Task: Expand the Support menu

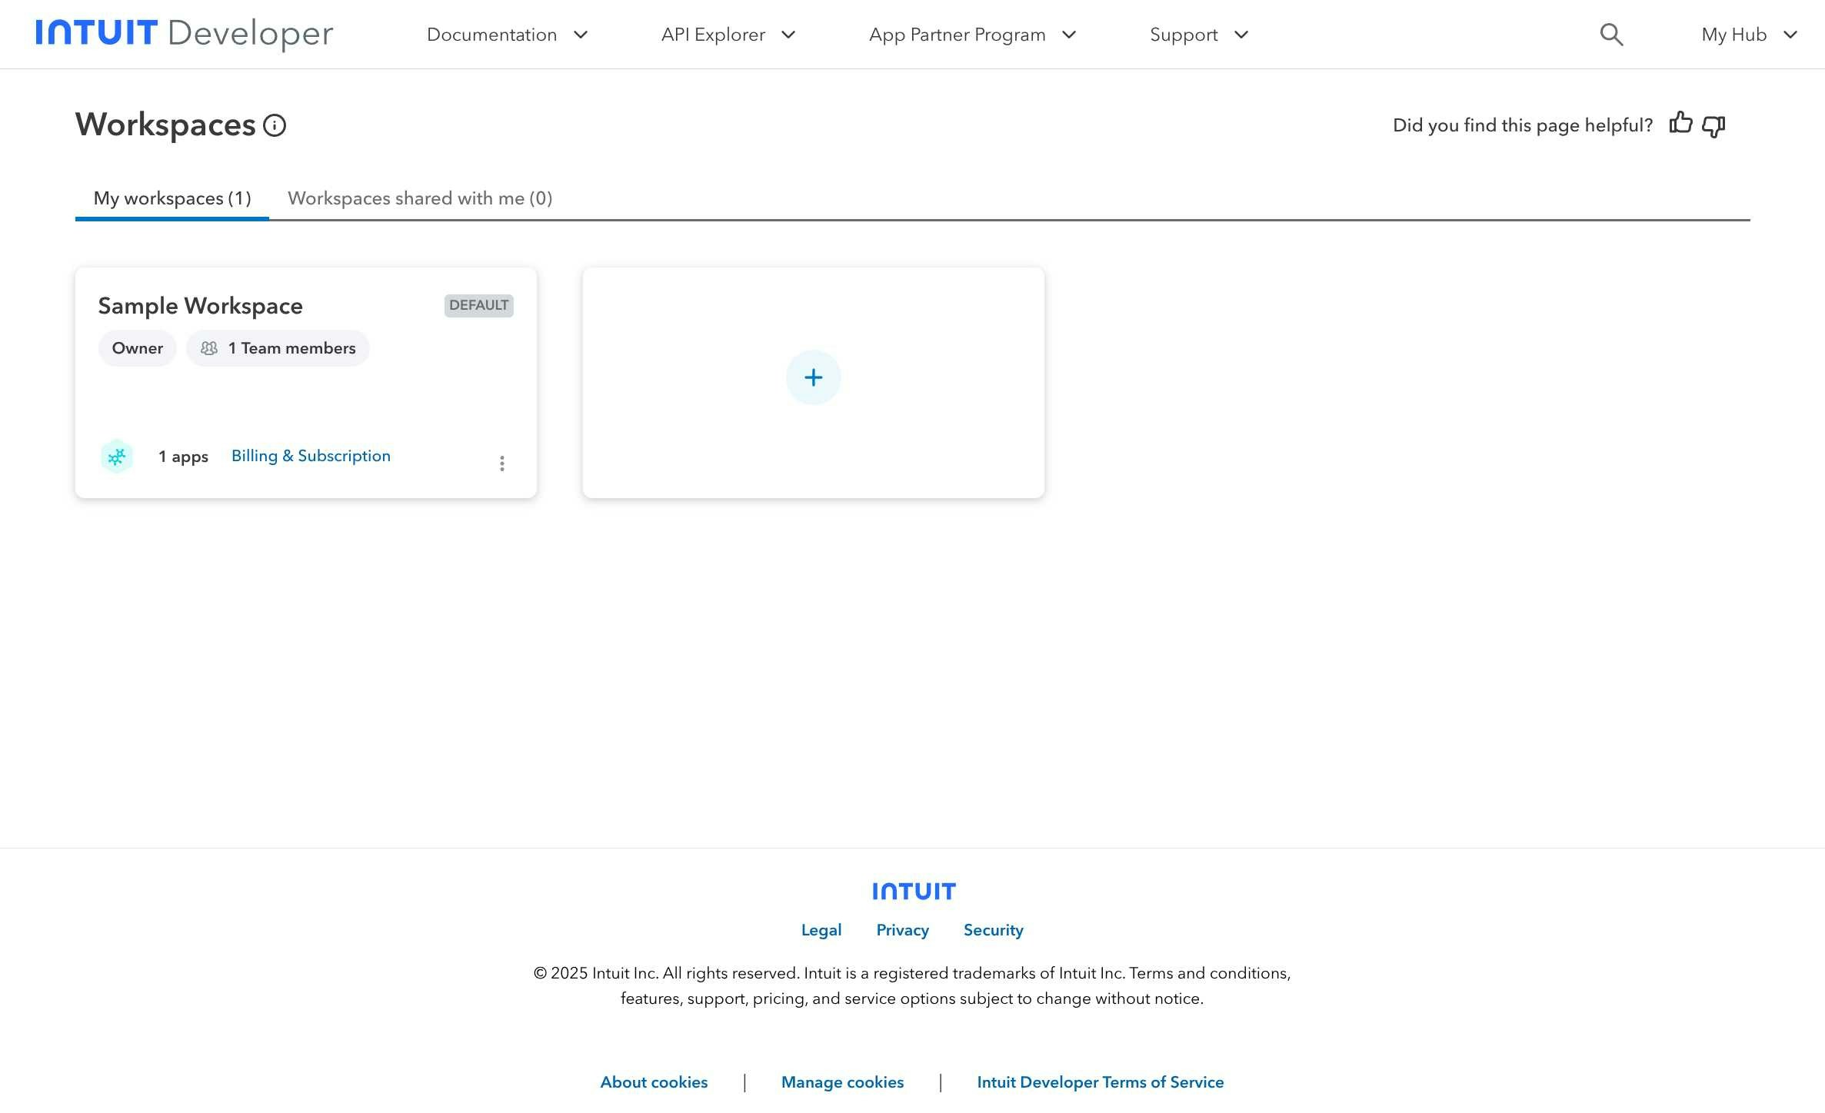Action: 1199,35
